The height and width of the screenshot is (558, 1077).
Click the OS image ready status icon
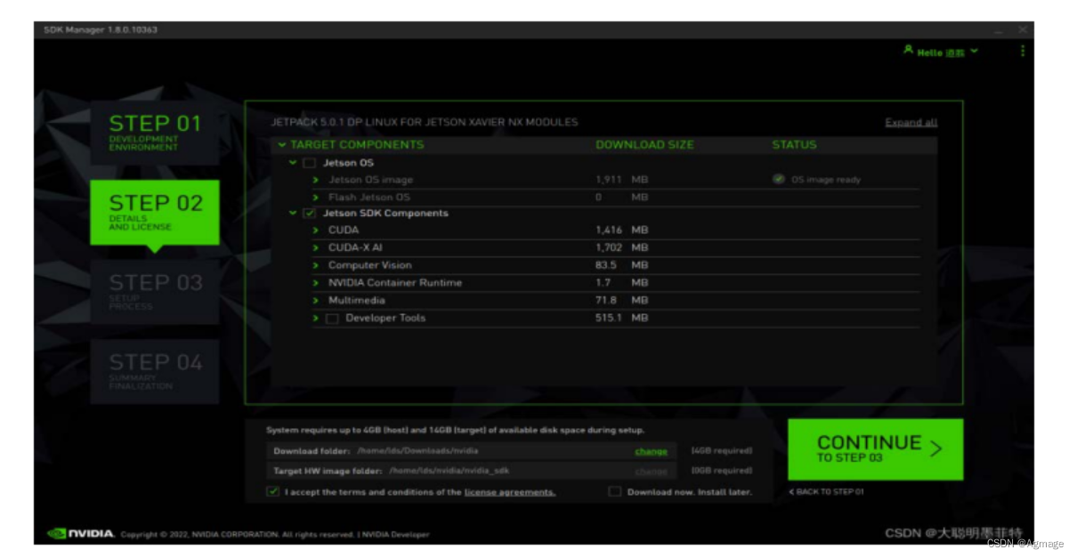click(x=779, y=179)
